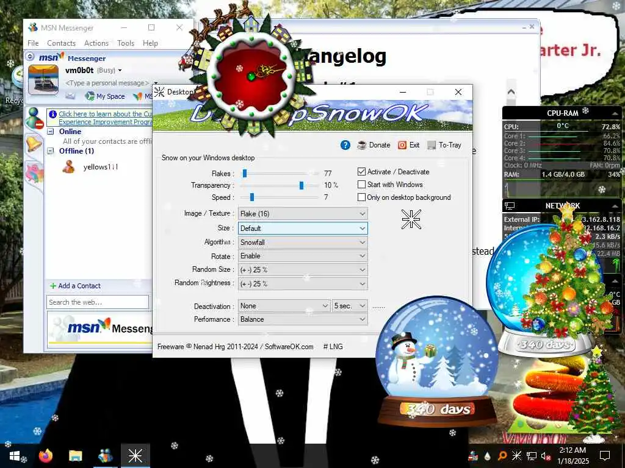Click collapse chevron beside the Messenger header

[x=30, y=57]
